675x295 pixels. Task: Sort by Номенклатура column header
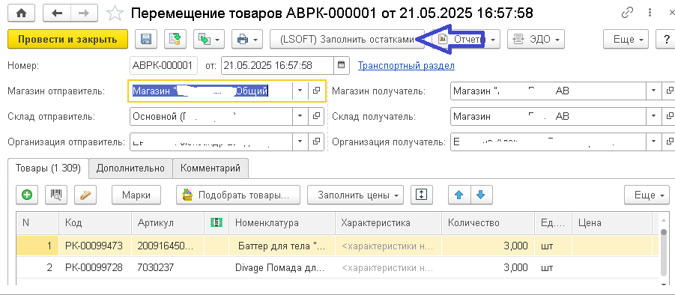pyautogui.click(x=282, y=223)
